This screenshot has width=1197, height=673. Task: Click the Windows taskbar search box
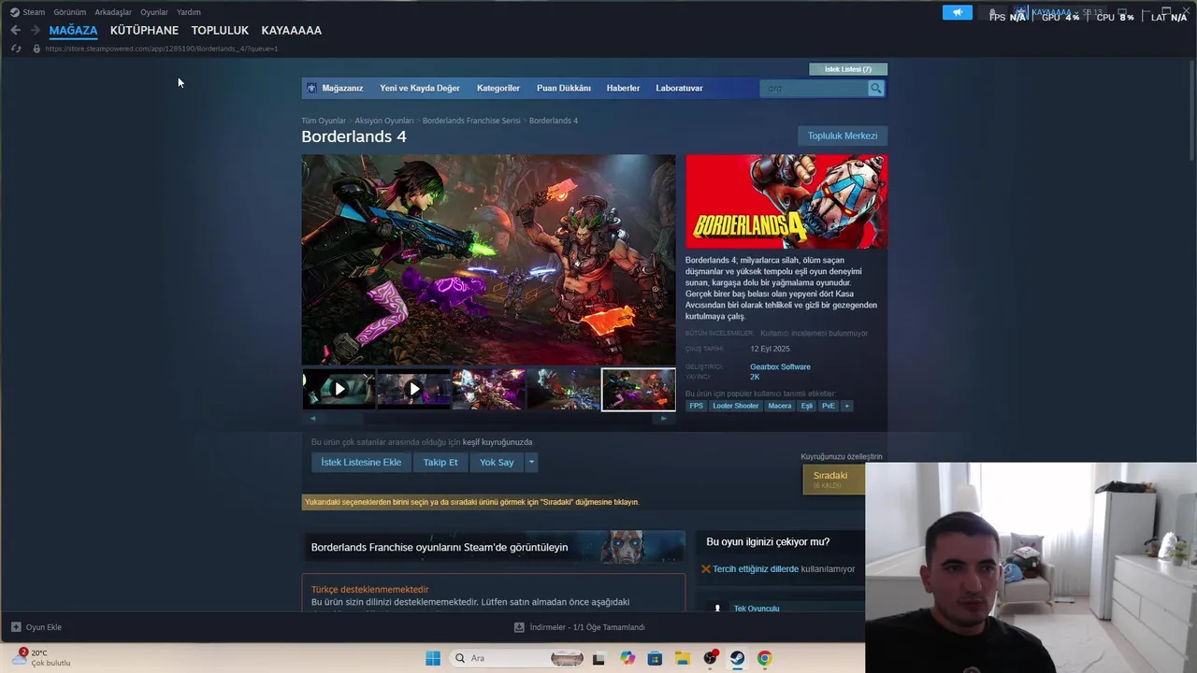[x=517, y=658]
